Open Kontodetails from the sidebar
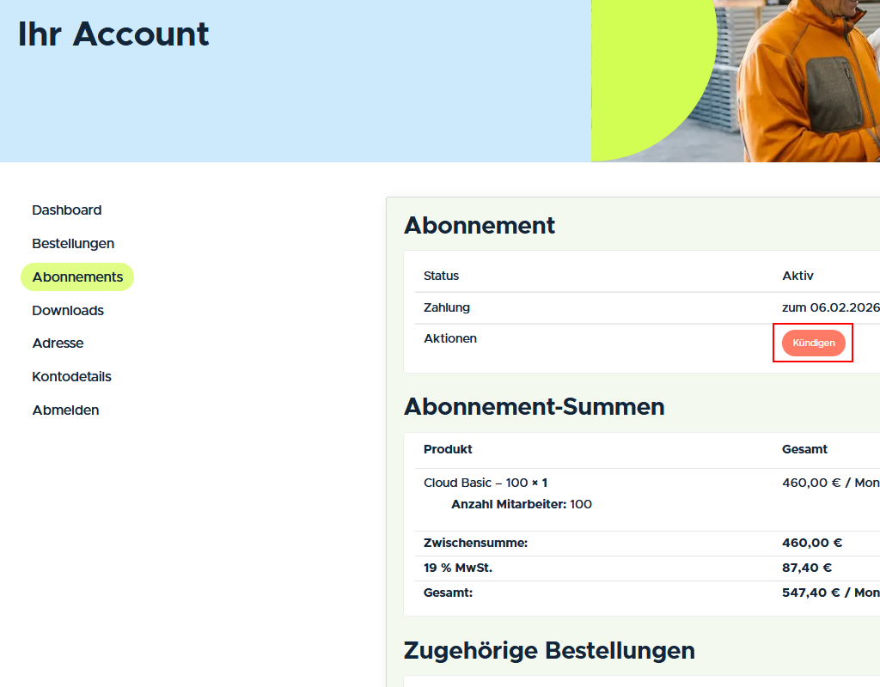Screen dimensions: 880x687 [73, 376]
